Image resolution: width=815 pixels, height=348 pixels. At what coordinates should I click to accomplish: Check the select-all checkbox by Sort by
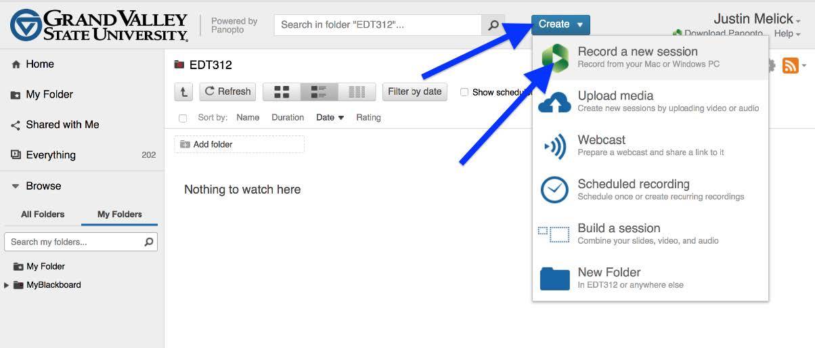[183, 118]
